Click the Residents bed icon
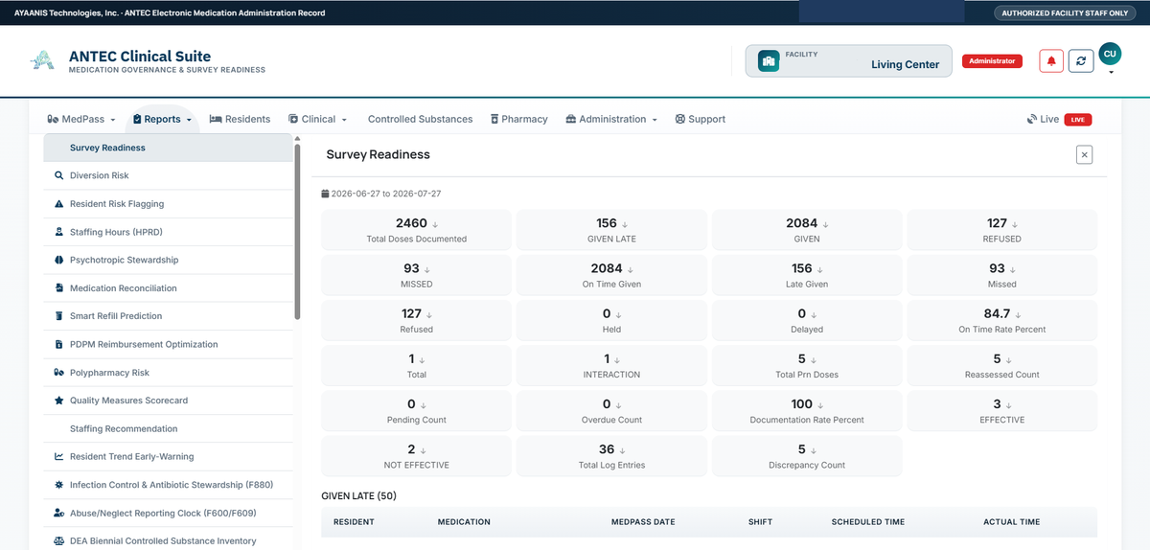Screen dimensions: 1150x550 click(216, 119)
